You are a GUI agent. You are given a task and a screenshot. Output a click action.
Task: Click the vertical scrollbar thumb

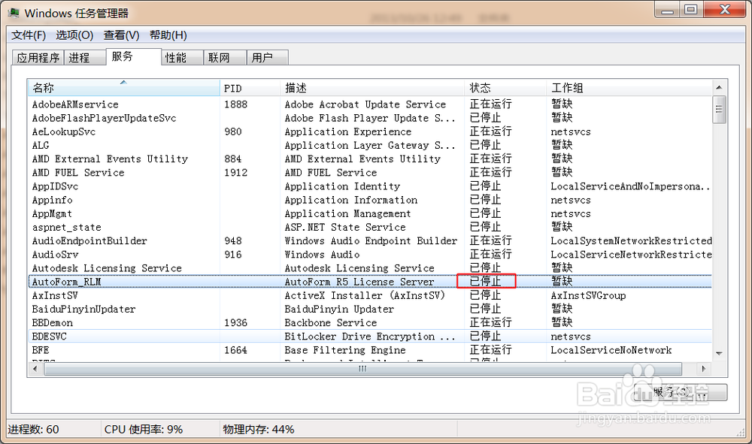pyautogui.click(x=719, y=110)
